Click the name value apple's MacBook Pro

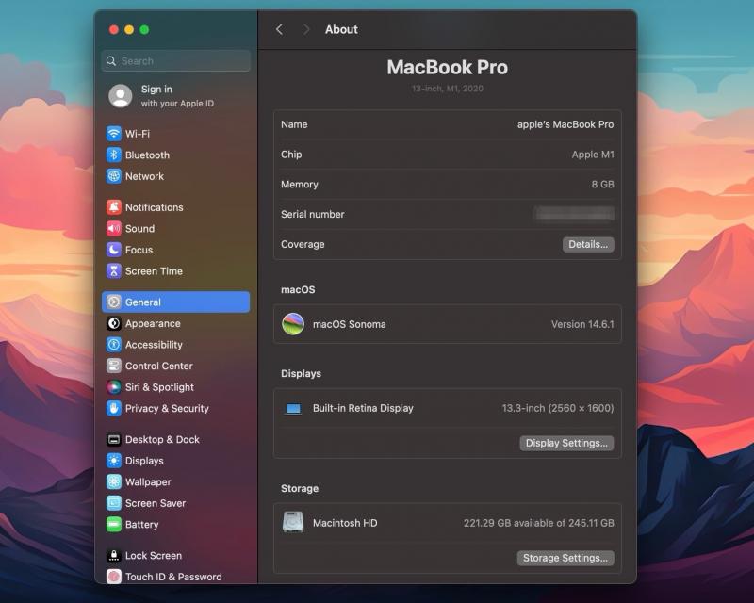[565, 124]
